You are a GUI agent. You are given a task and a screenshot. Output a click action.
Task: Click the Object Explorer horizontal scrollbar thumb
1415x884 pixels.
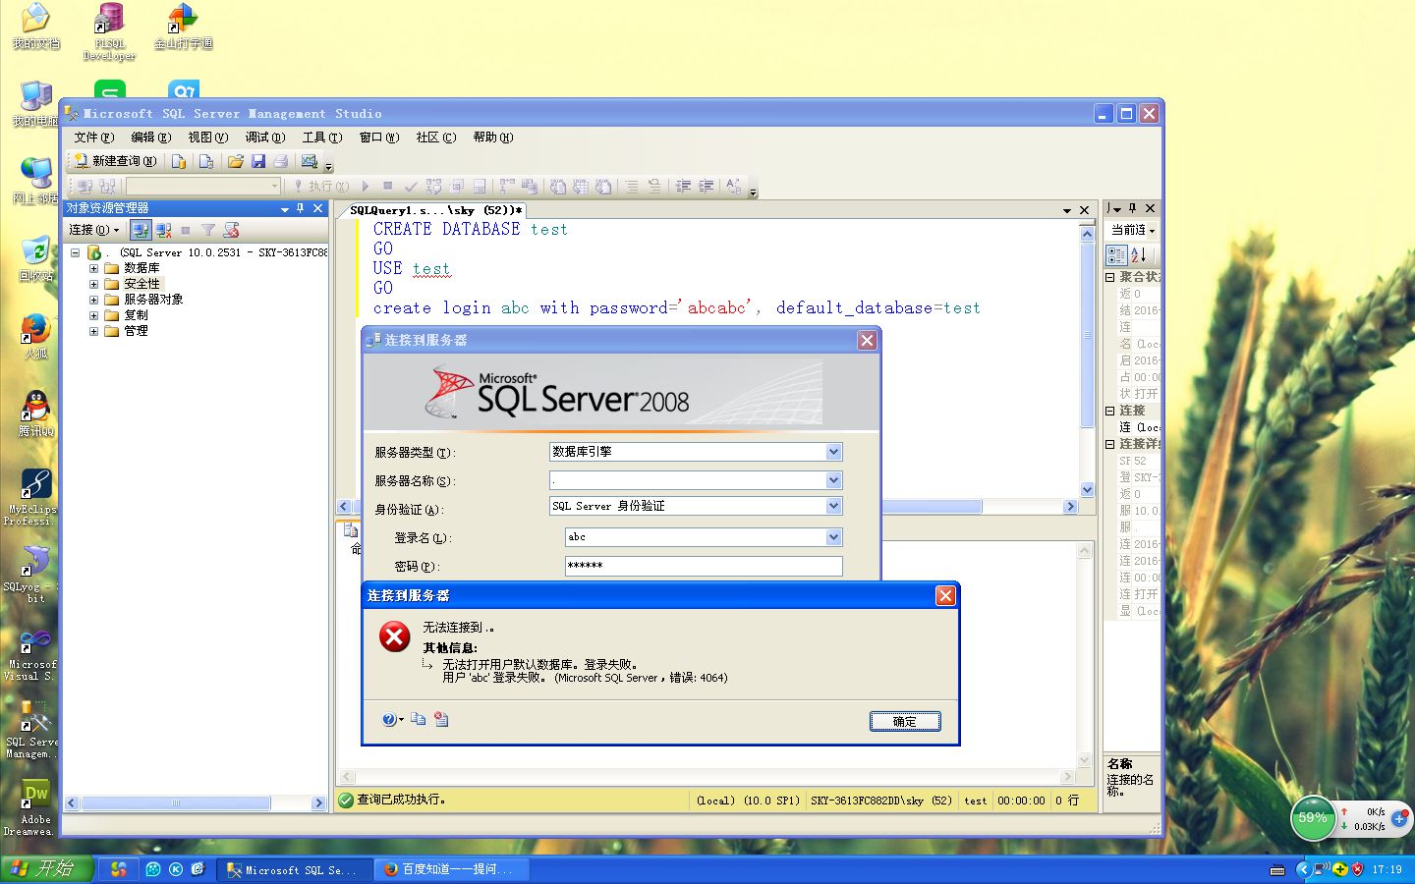click(176, 803)
